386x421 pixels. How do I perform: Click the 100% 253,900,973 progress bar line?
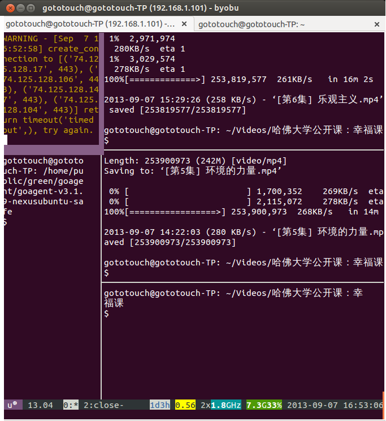click(x=241, y=212)
